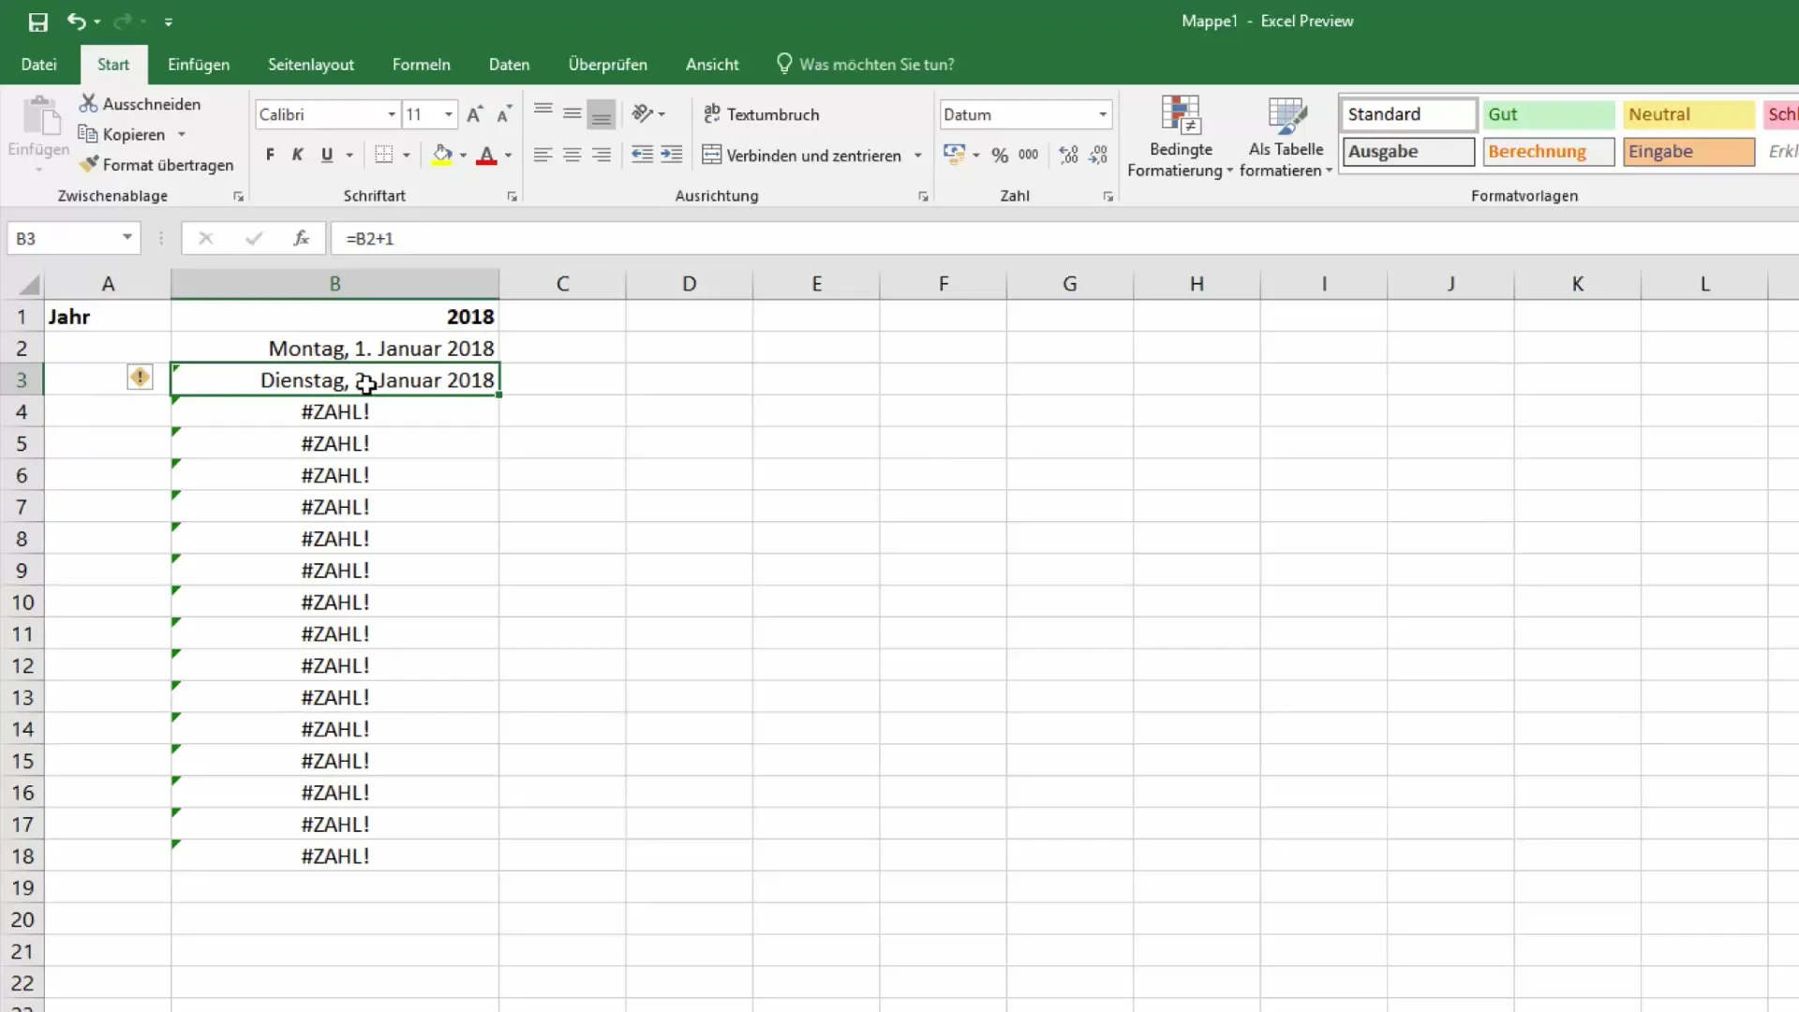Viewport: 1799px width, 1012px height.
Task: Align text to the bottom
Action: click(x=602, y=114)
